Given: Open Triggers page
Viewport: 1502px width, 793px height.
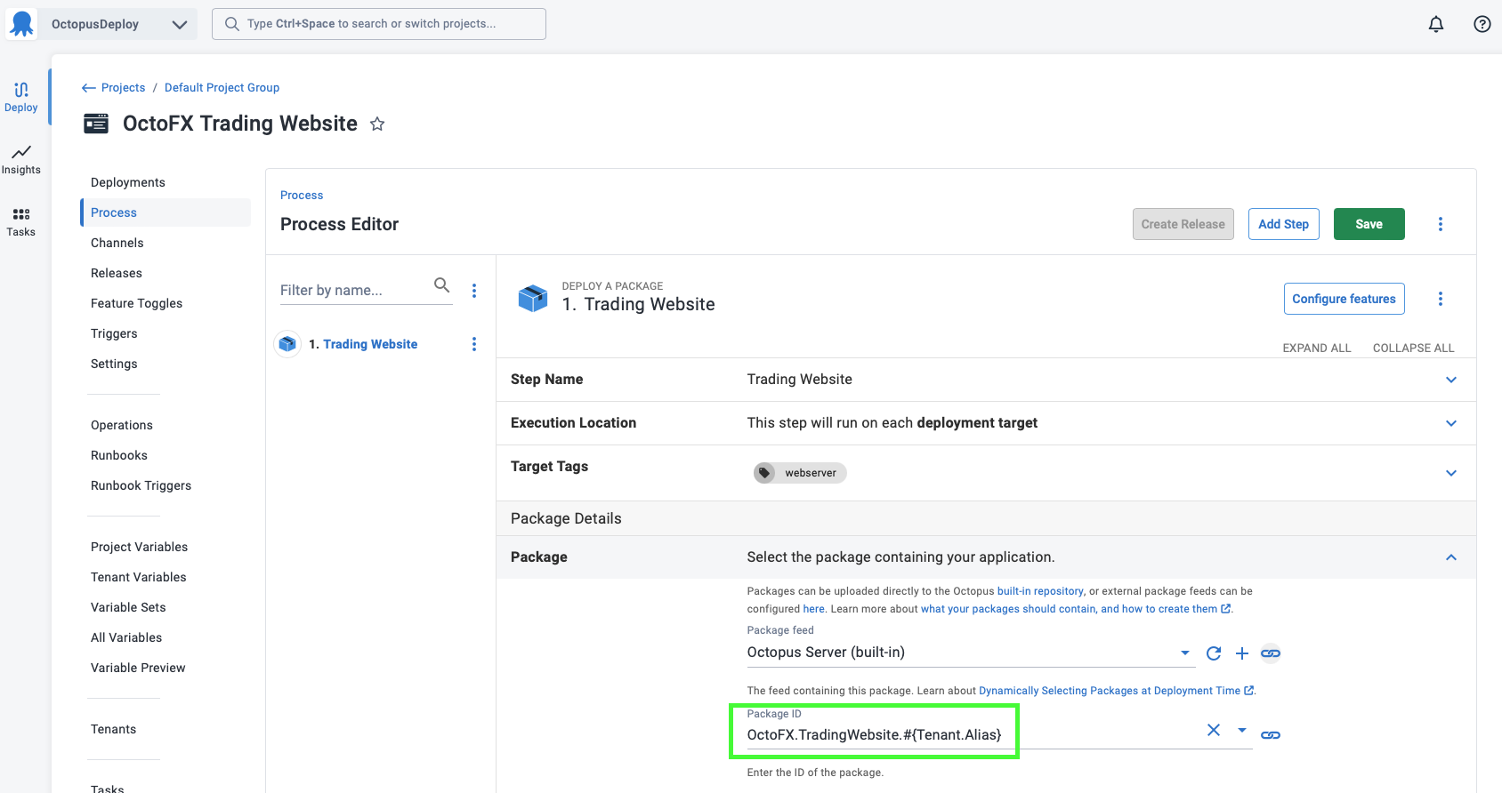Looking at the screenshot, I should pyautogui.click(x=114, y=333).
